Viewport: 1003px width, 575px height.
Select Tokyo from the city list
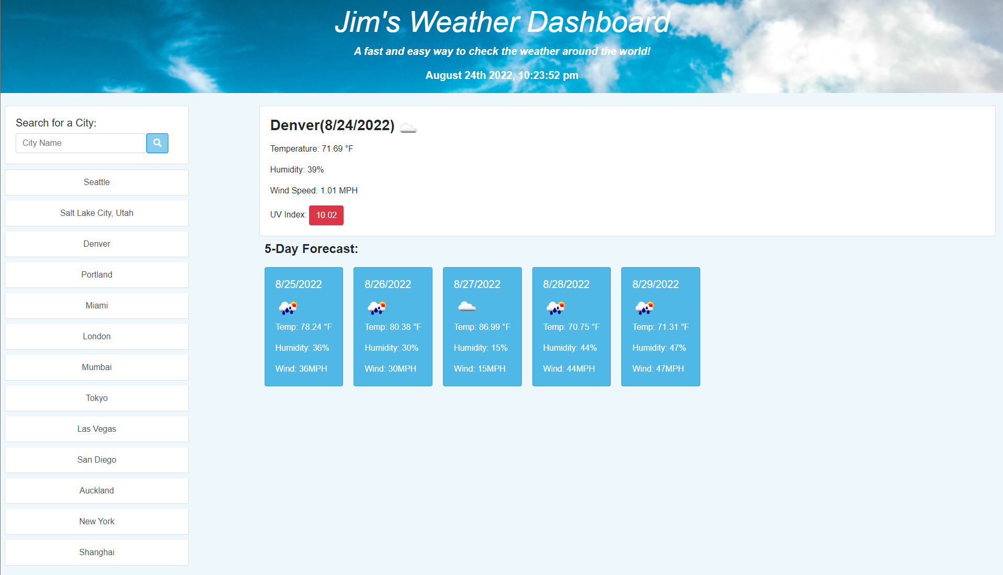pyautogui.click(x=96, y=398)
